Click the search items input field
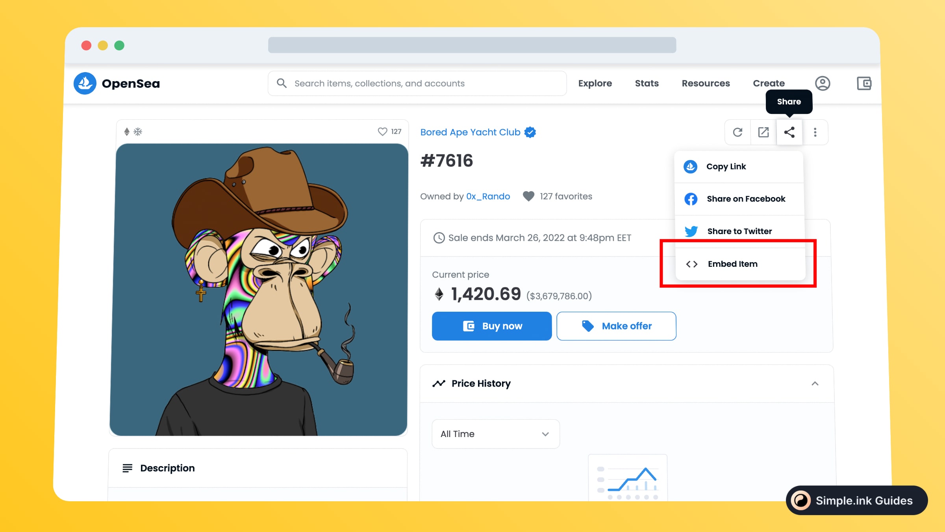Image resolution: width=945 pixels, height=532 pixels. pyautogui.click(x=417, y=83)
